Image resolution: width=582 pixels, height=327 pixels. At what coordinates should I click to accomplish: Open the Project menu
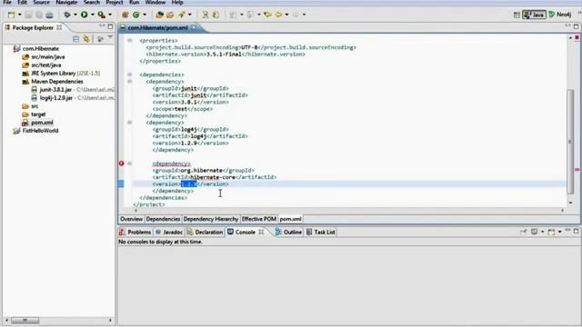click(x=115, y=2)
